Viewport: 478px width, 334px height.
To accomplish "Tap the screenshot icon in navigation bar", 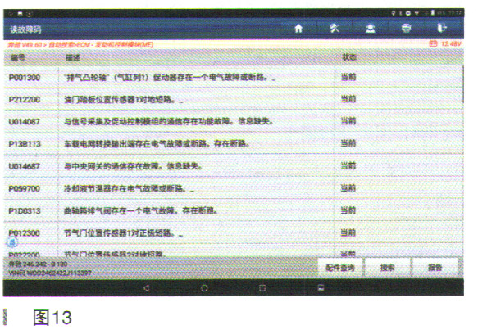I will [321, 287].
